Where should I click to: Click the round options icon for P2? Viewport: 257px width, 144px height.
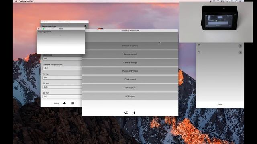click(x=240, y=52)
